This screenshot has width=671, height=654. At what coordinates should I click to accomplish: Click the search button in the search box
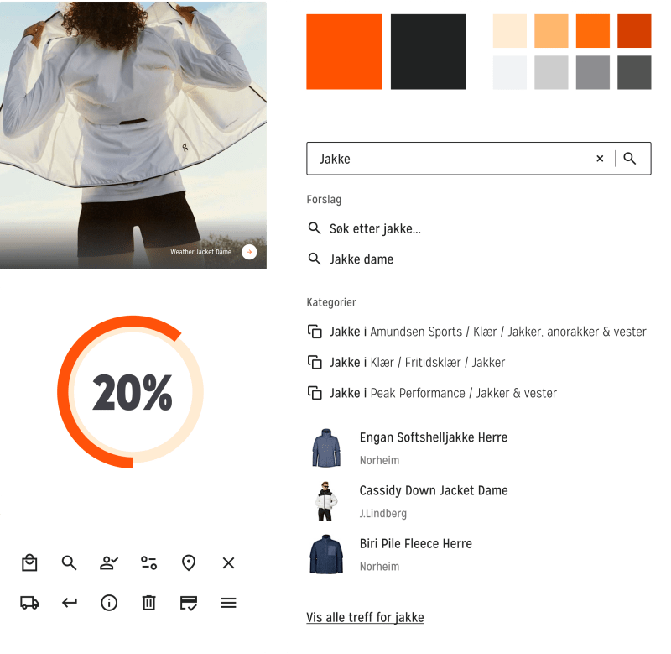630,159
